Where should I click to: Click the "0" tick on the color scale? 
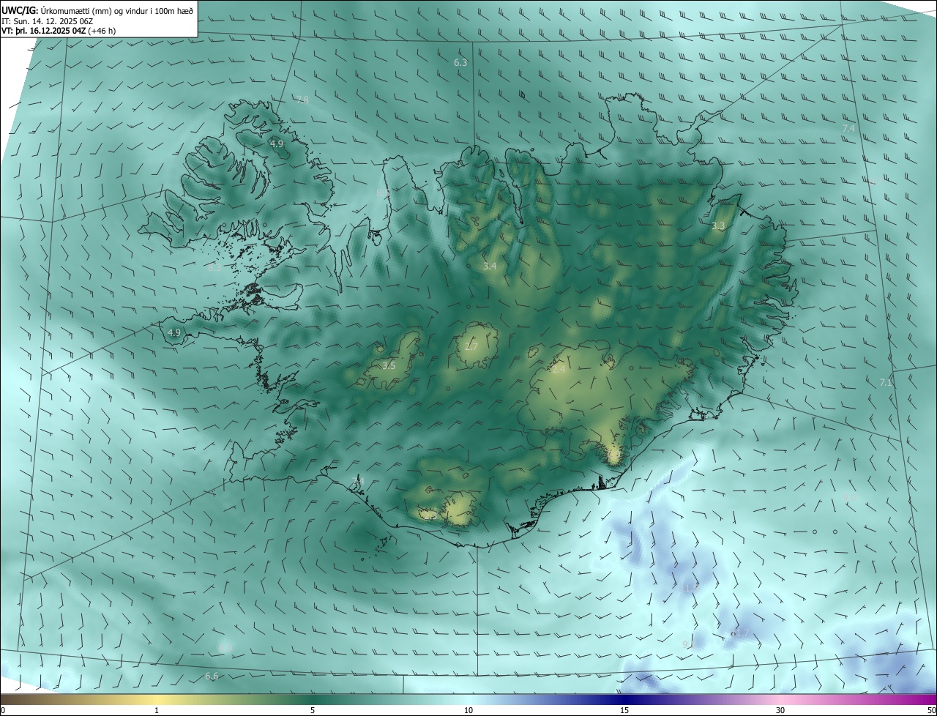click(x=3, y=710)
